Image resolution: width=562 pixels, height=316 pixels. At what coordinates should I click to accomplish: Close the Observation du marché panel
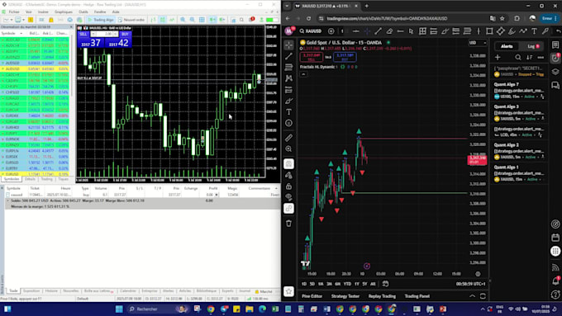click(x=70, y=27)
